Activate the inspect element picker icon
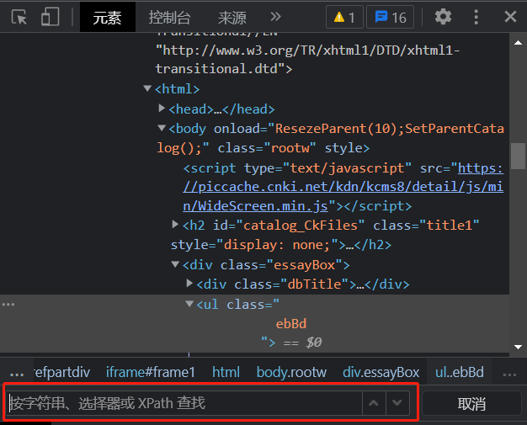Screen dimensions: 527x425 [19, 17]
